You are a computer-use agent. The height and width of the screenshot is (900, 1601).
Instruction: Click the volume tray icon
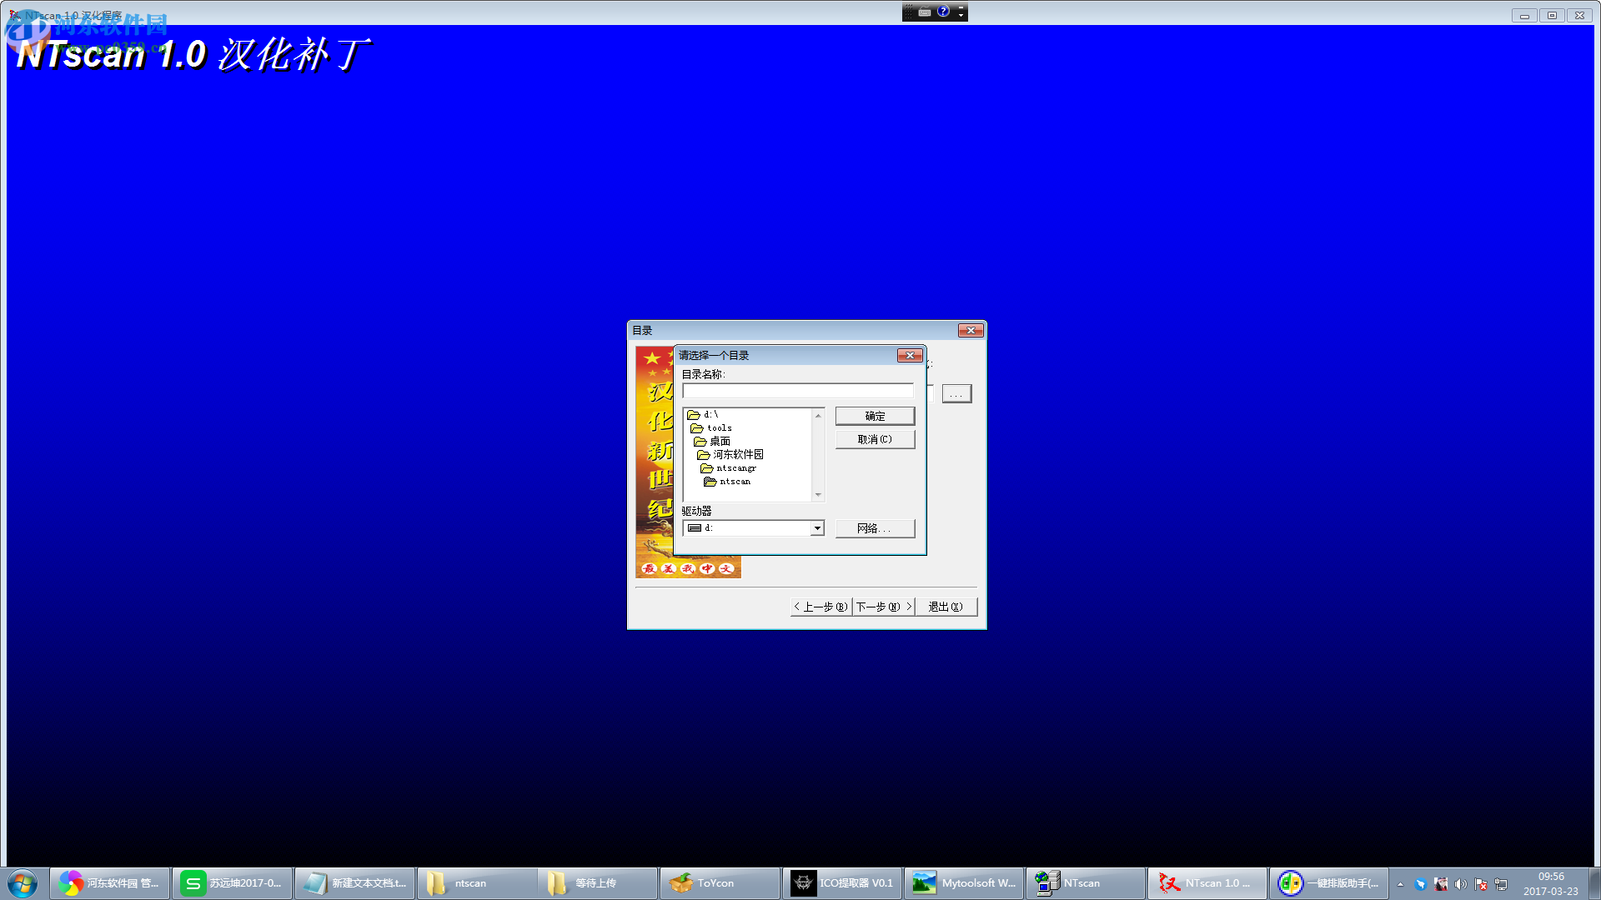pyautogui.click(x=1460, y=884)
